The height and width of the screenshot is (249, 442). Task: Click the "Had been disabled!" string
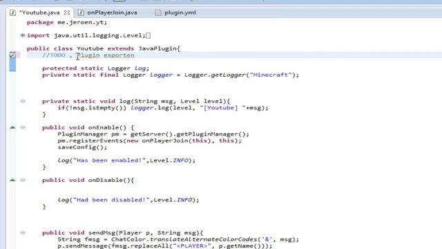(x=111, y=200)
